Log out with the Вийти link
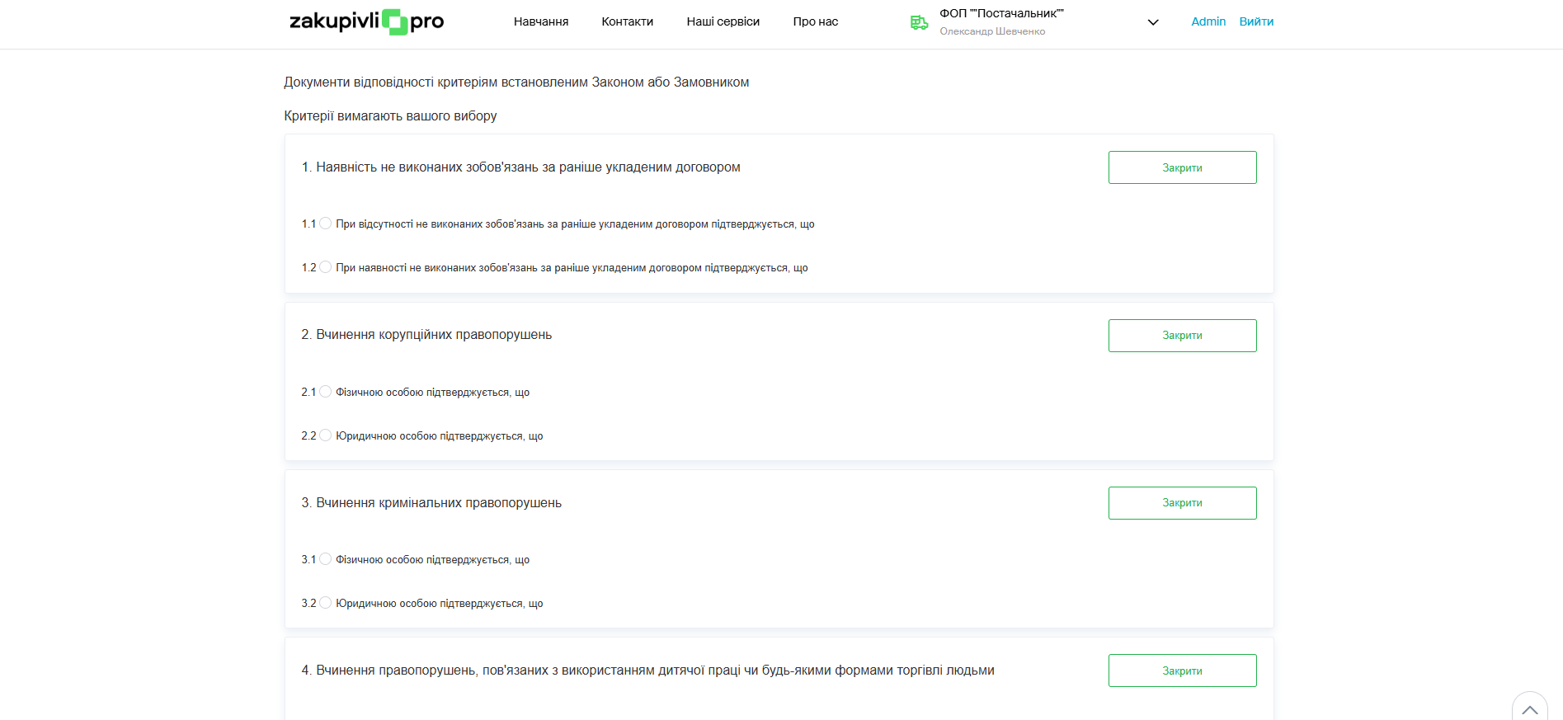1563x720 pixels. 1256,21
